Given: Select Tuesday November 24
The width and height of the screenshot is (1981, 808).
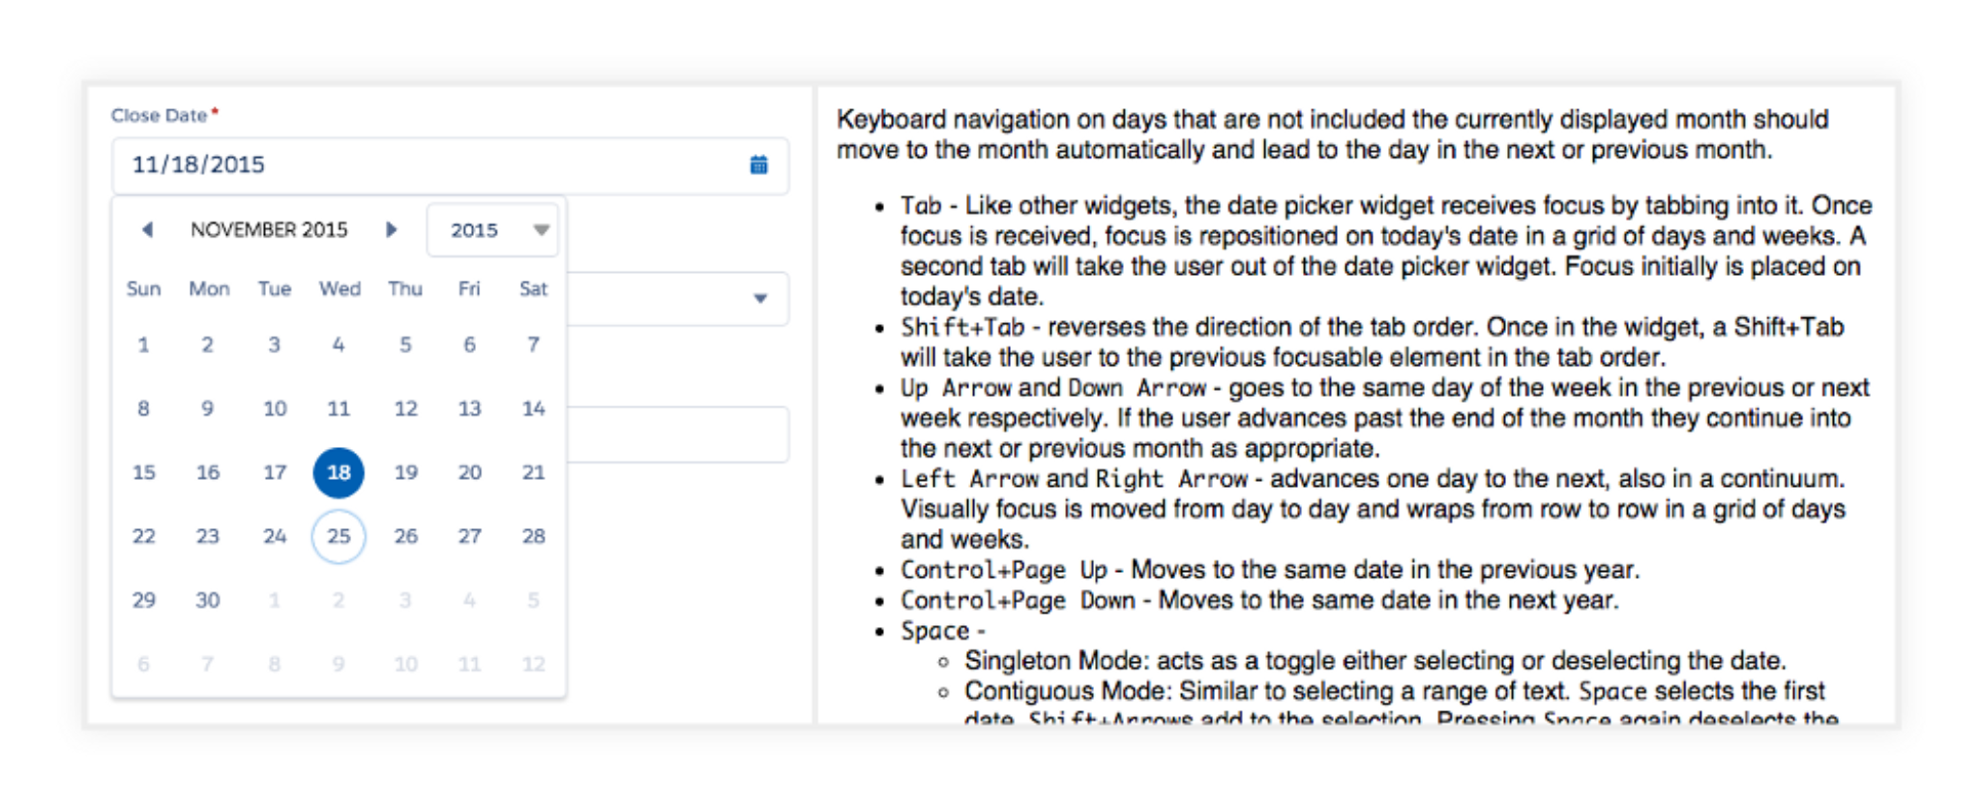Looking at the screenshot, I should (x=275, y=536).
